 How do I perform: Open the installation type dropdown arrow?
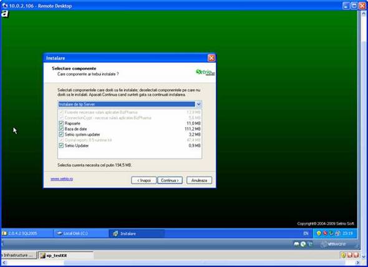click(198, 104)
